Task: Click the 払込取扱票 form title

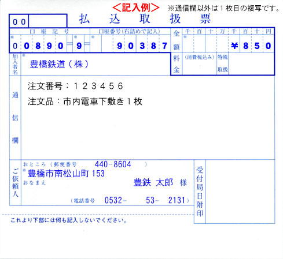Action: (x=145, y=19)
